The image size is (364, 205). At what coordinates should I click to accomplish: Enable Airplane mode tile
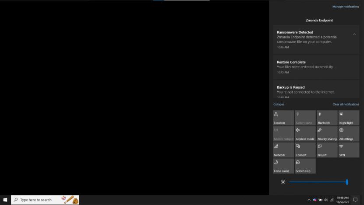305,134
